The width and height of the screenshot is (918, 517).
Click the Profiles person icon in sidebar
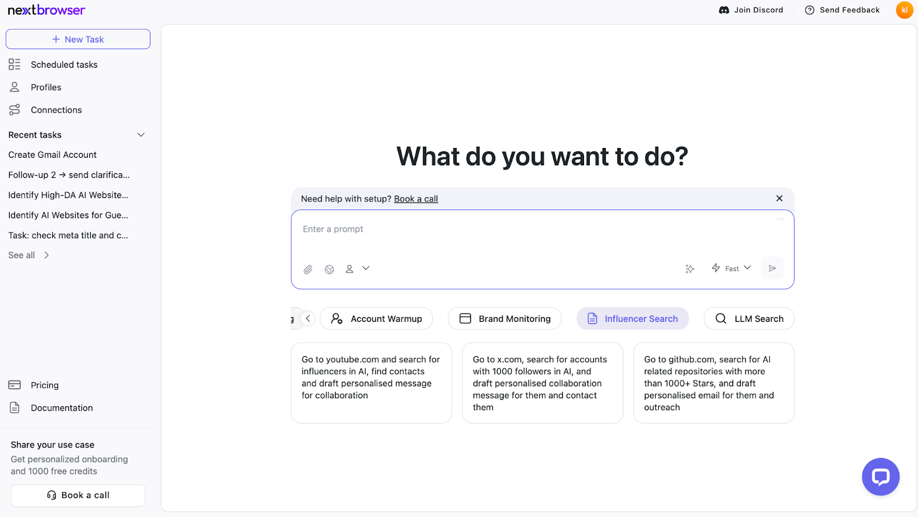14,87
